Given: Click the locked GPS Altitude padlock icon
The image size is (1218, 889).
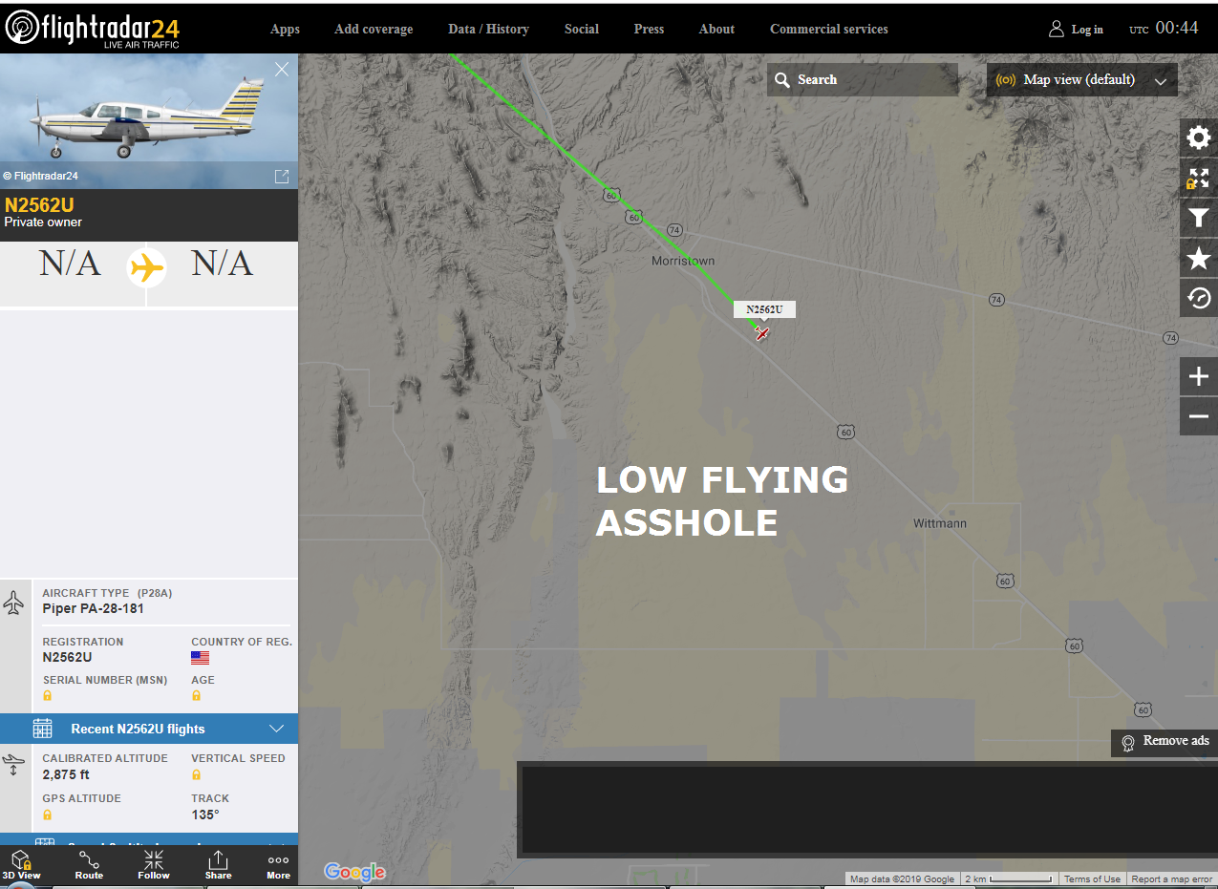Looking at the screenshot, I should point(48,815).
